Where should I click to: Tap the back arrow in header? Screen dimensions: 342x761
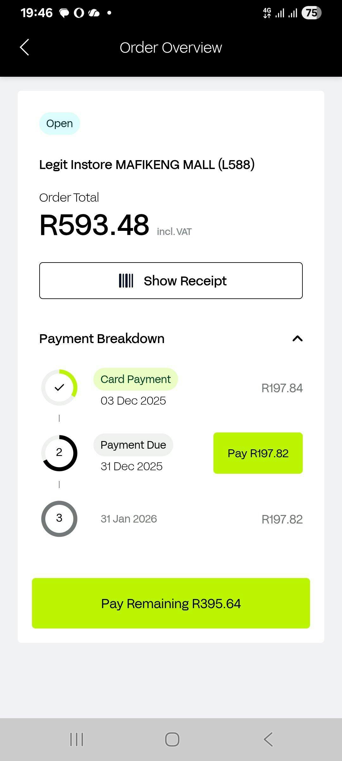click(24, 48)
